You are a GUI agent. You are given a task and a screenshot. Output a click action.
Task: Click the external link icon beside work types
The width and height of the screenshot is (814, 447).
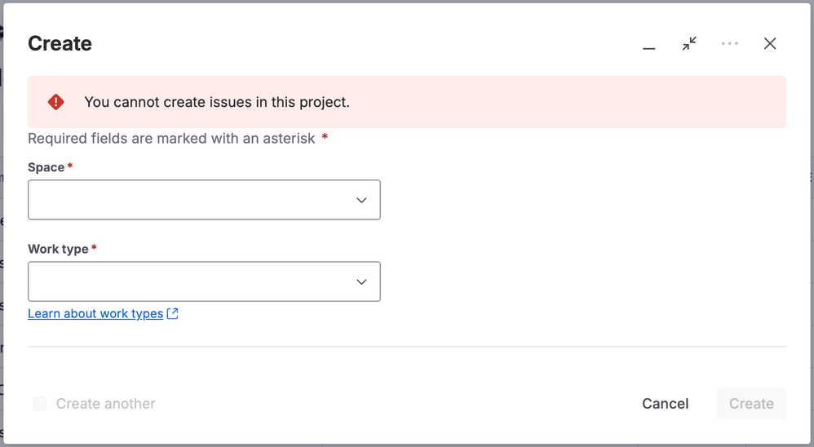(x=172, y=313)
